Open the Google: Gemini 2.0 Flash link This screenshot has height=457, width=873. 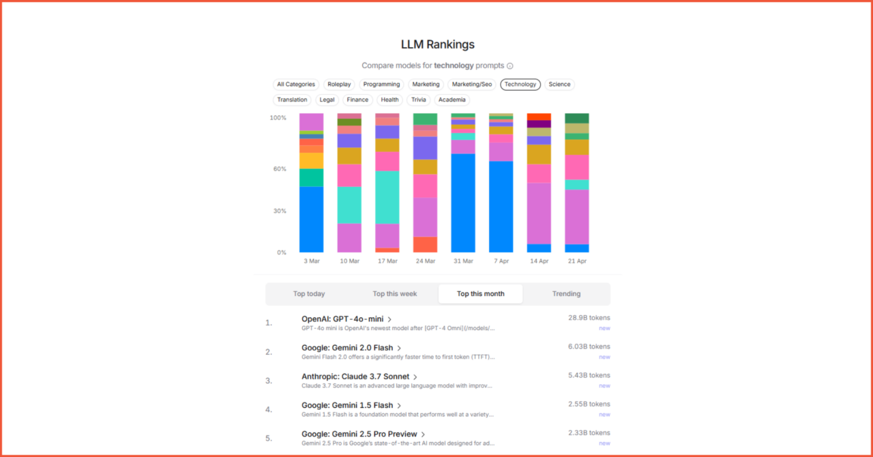pos(347,348)
